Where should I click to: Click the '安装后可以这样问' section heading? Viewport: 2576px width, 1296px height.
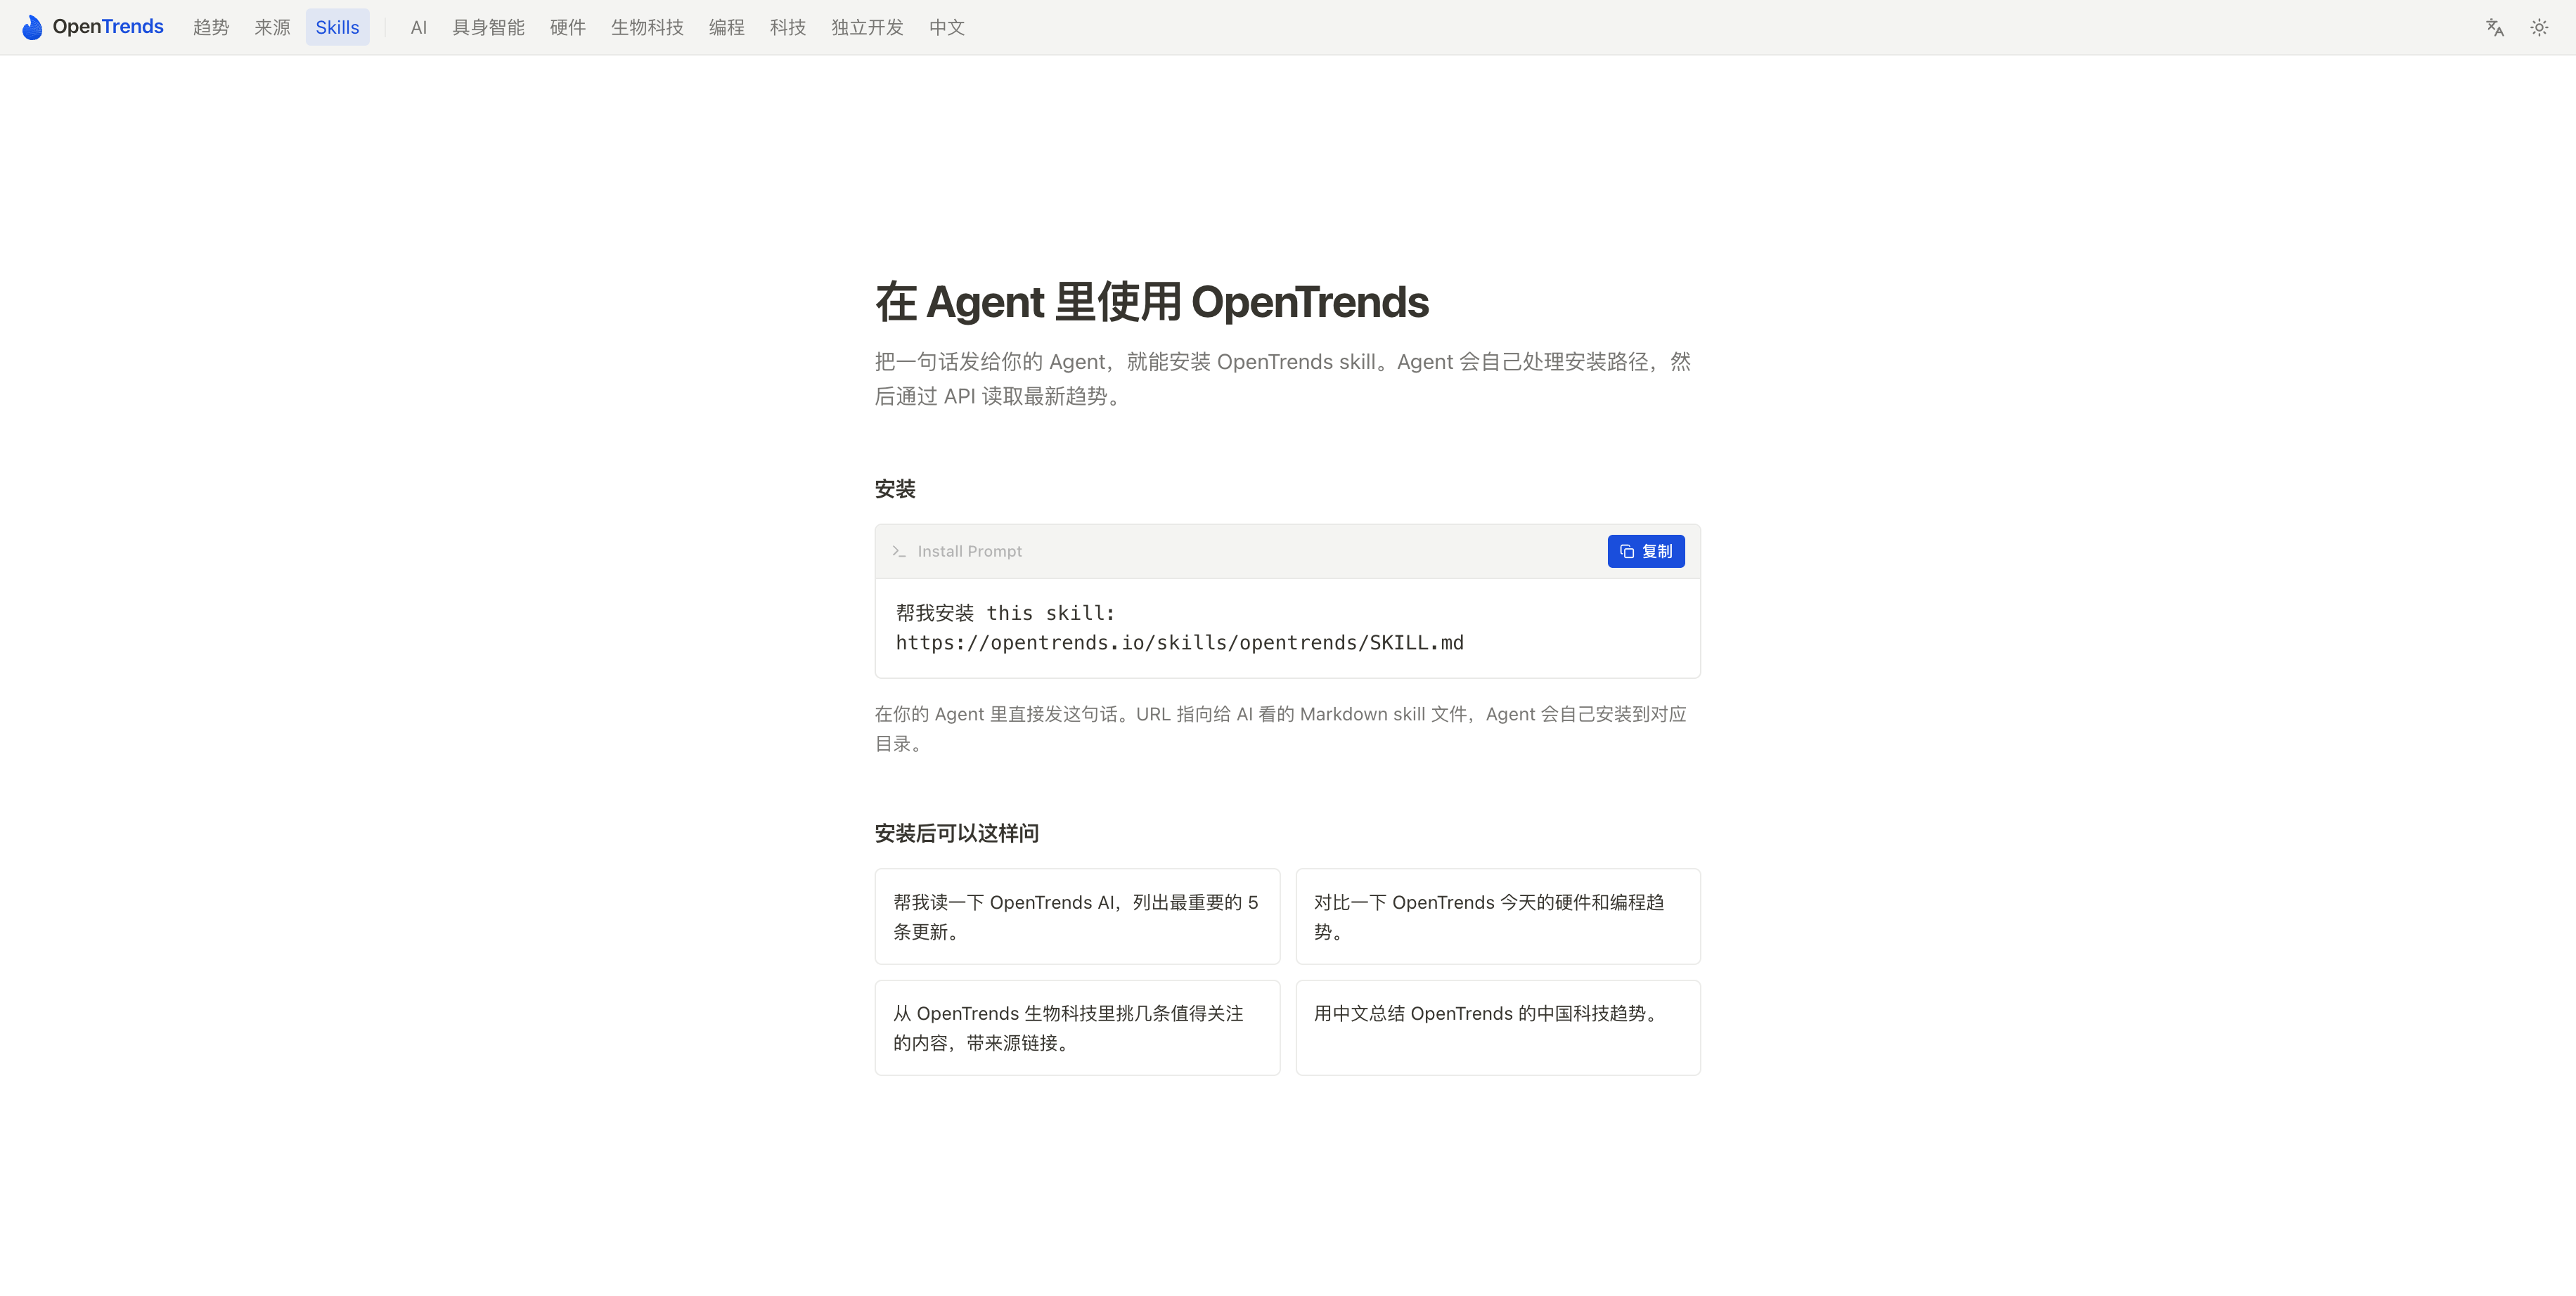point(956,833)
